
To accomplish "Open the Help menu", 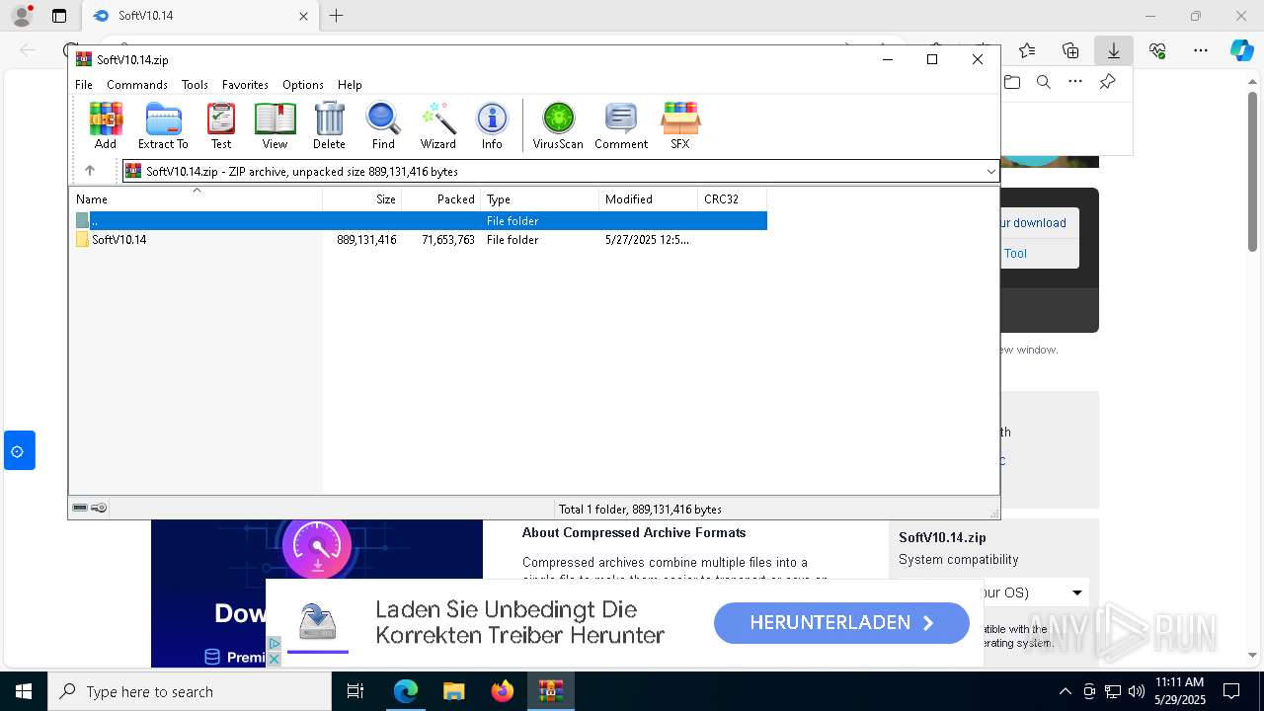I will click(x=350, y=85).
